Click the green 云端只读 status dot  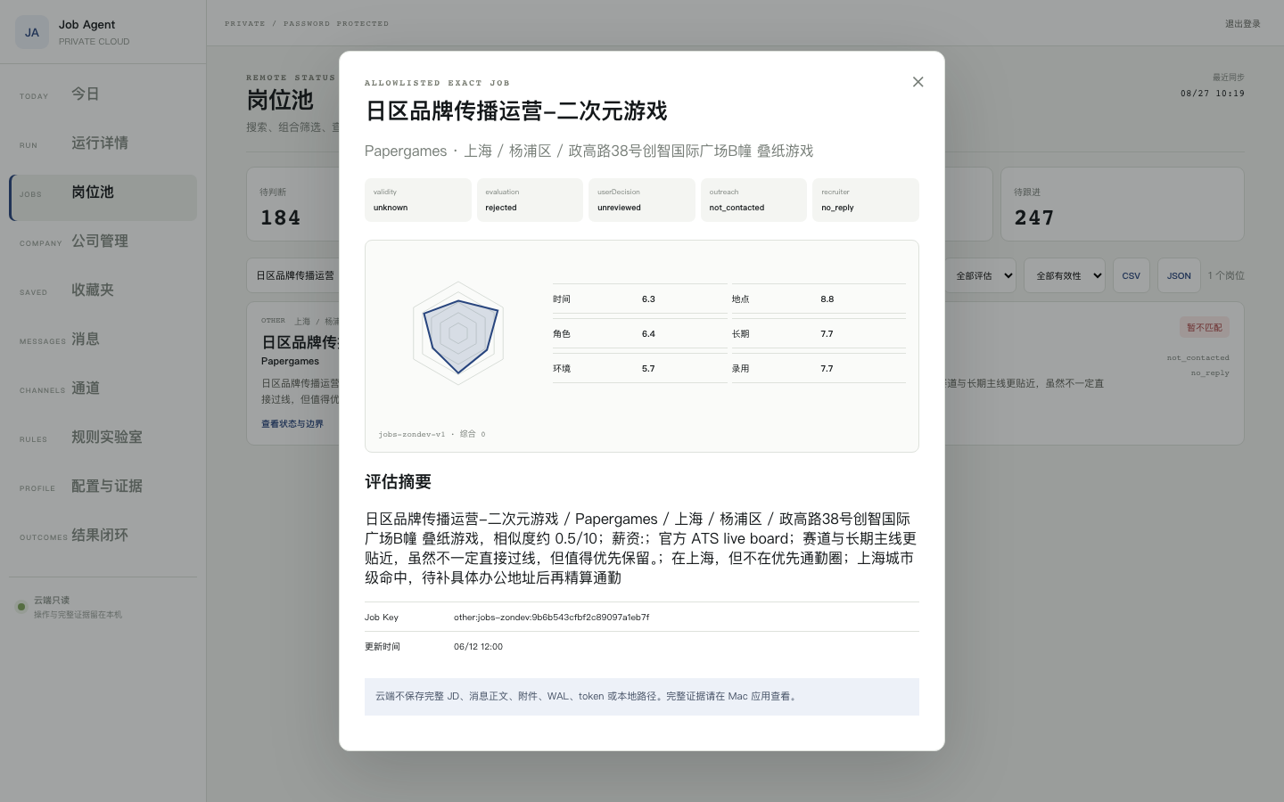point(21,607)
